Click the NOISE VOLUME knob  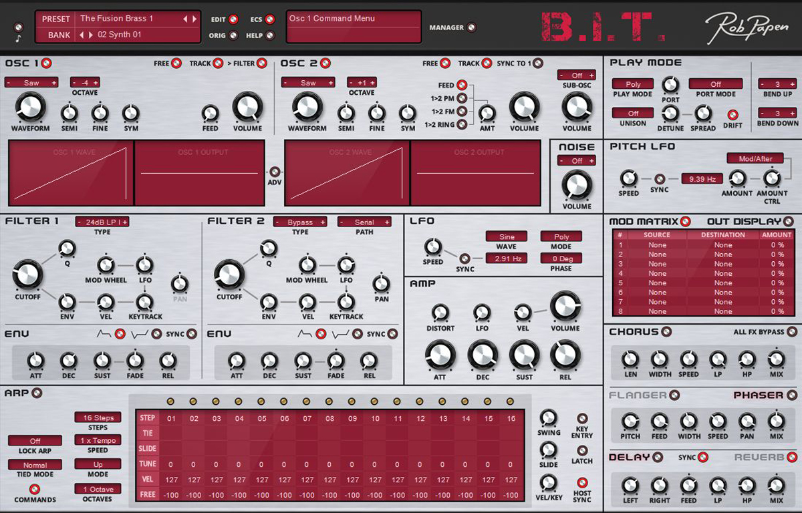point(577,185)
